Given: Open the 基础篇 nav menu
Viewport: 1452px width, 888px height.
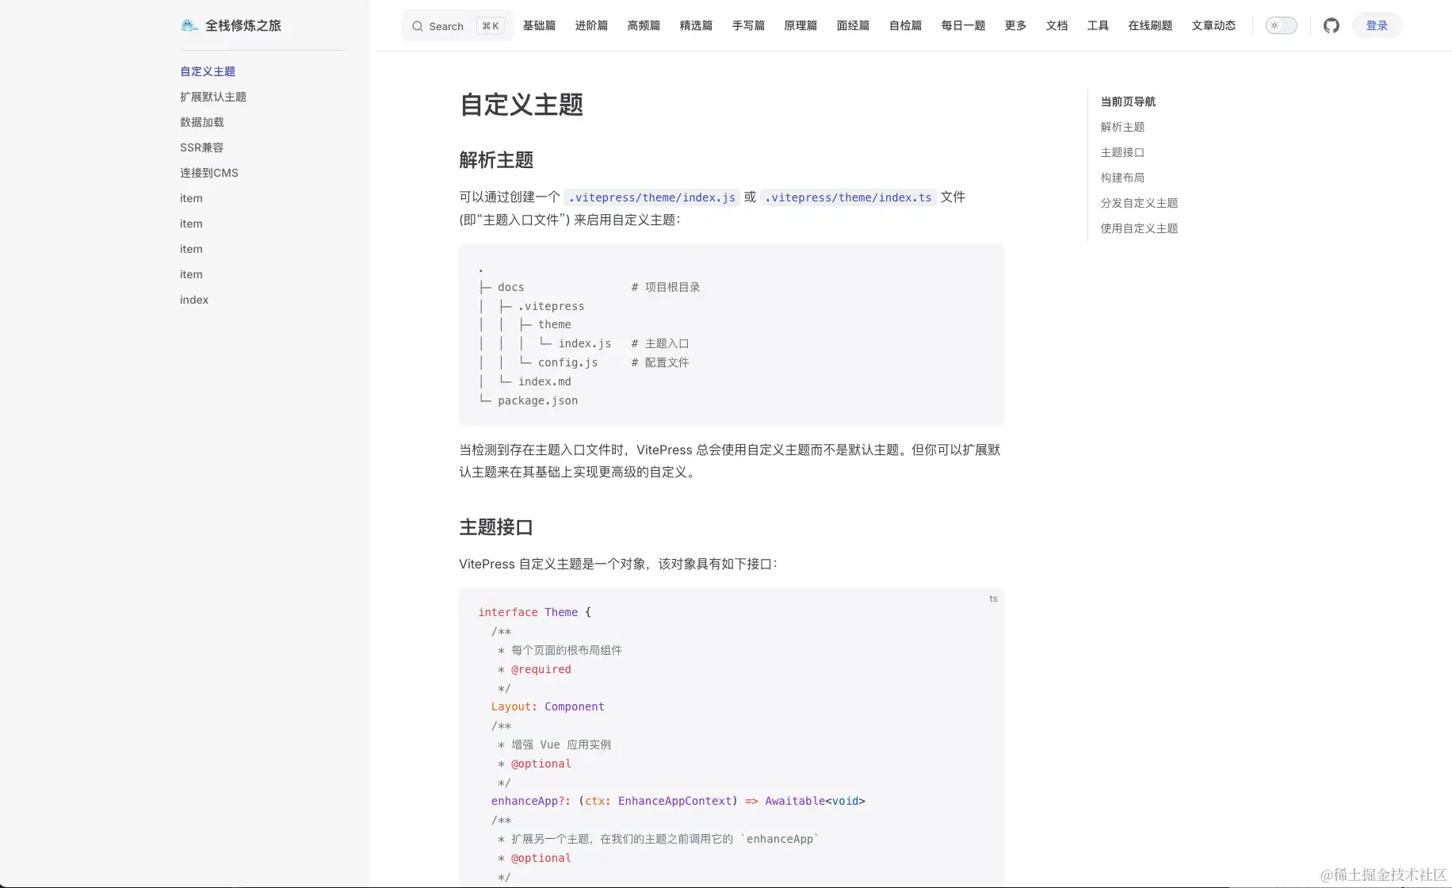Looking at the screenshot, I should (539, 25).
